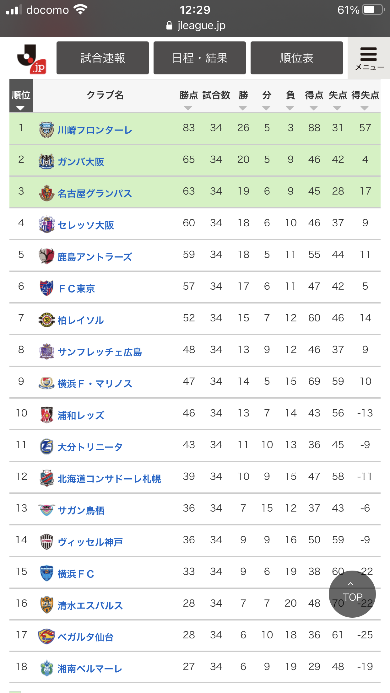This screenshot has height=693, width=390.
Task: Sort table by 負 losses arrow
Action: (290, 108)
